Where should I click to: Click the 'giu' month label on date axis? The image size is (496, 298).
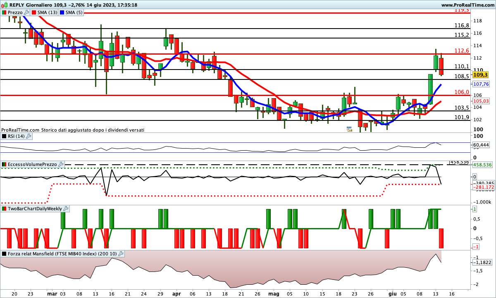(x=392, y=293)
